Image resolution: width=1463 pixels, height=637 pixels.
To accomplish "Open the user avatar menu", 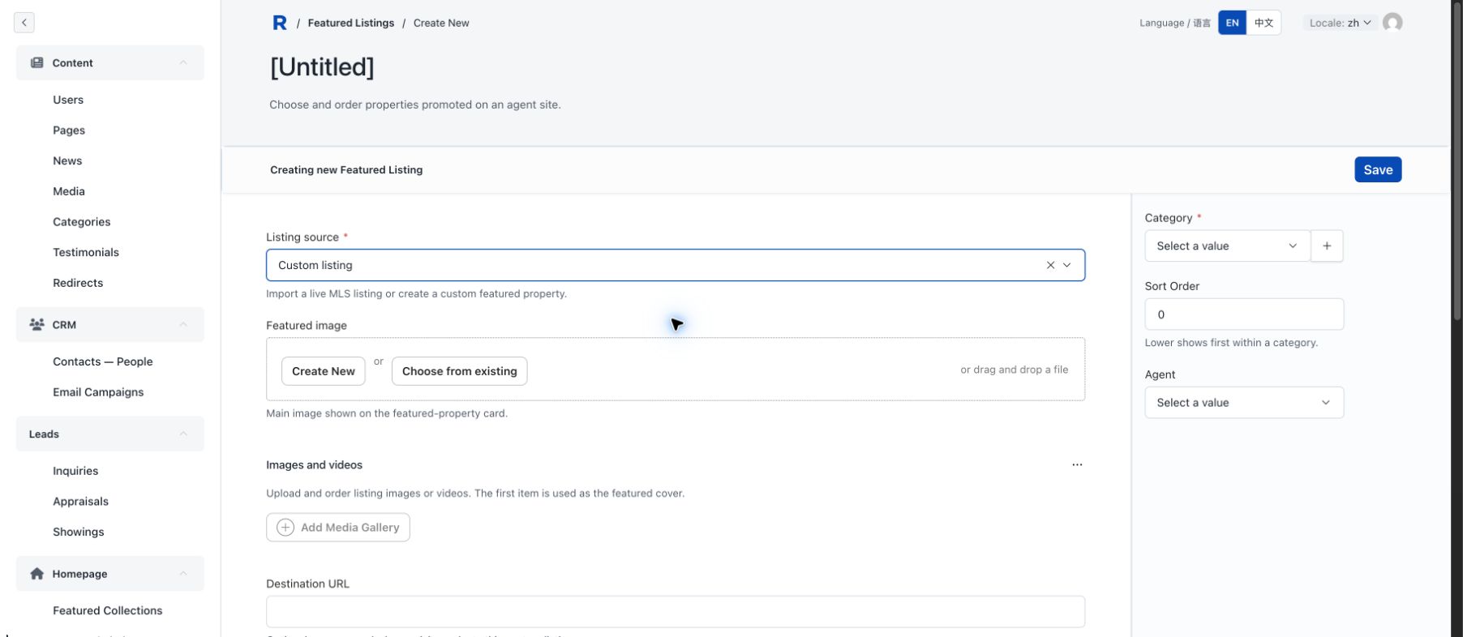I will coord(1392,23).
